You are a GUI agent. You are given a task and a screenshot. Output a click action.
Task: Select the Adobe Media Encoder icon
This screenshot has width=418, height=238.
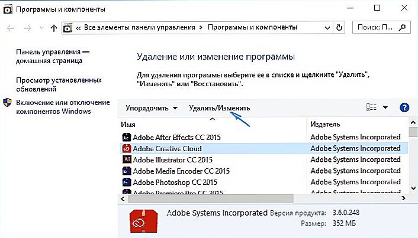126,171
